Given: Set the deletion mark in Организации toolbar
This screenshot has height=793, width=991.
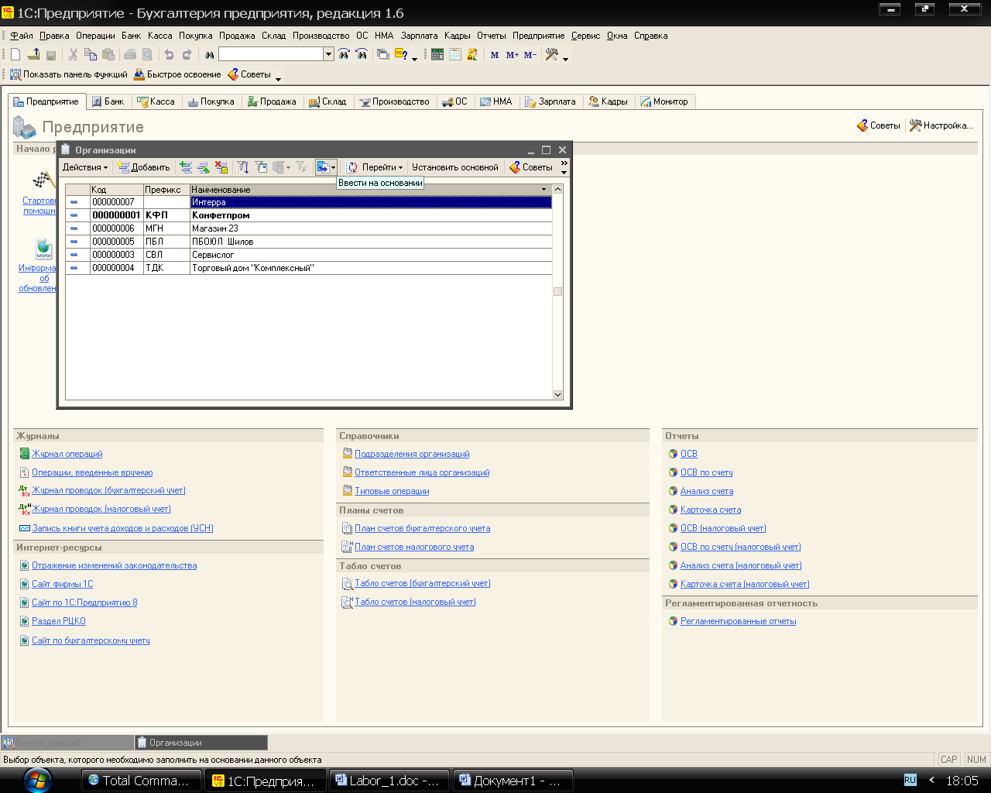Looking at the screenshot, I should coord(221,167).
